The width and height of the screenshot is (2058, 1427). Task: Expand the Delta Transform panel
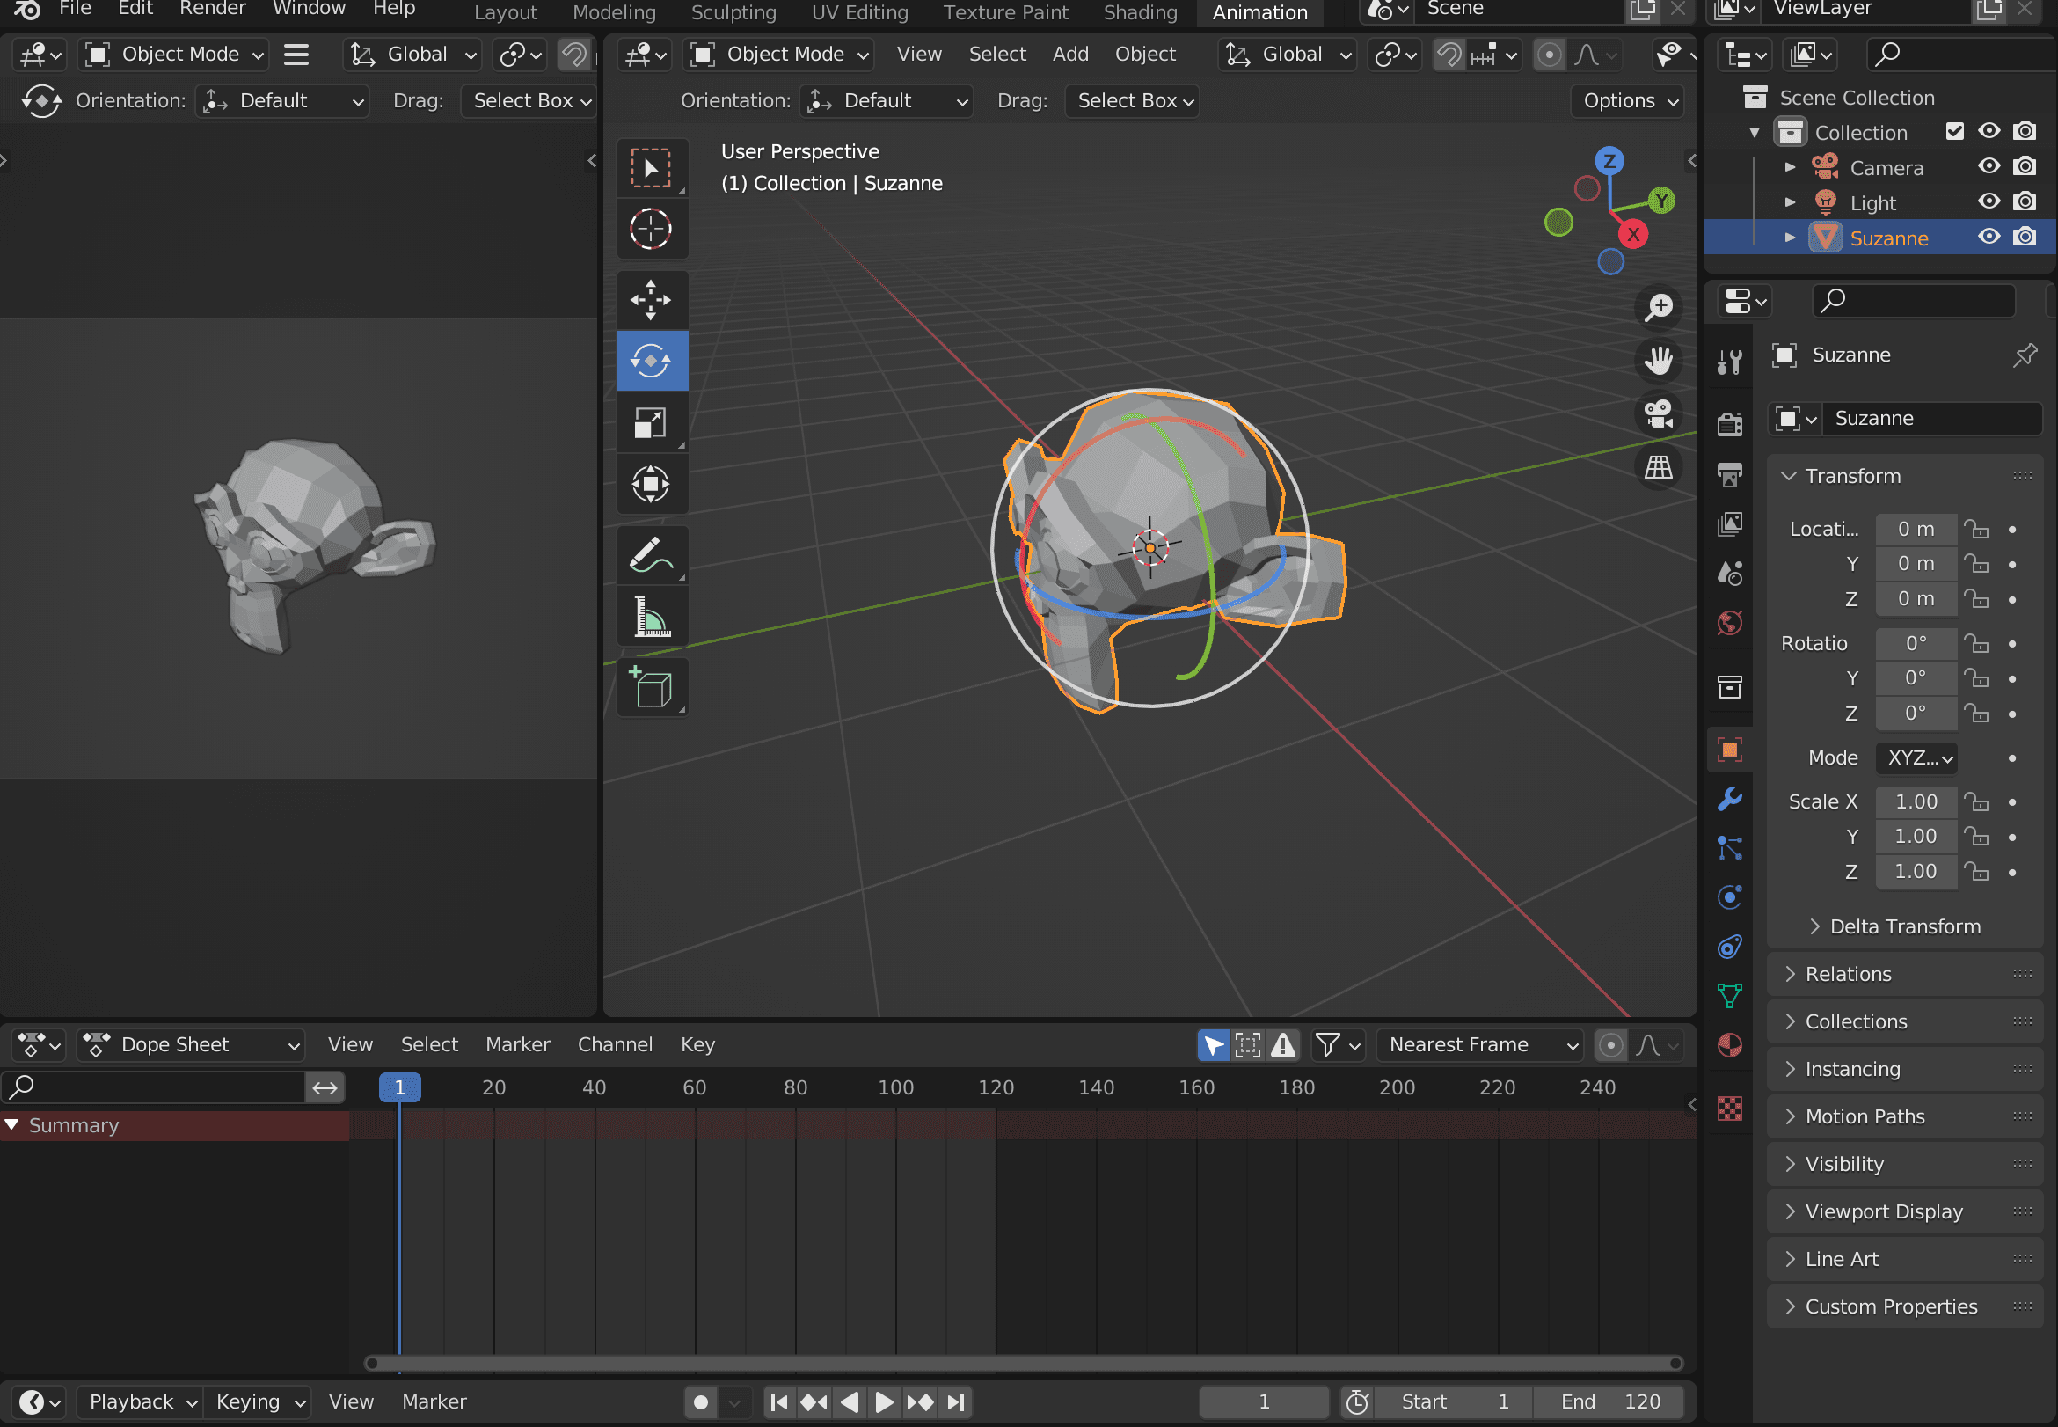(1905, 926)
